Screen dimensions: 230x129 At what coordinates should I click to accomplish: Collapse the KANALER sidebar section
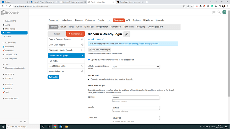click(8, 85)
